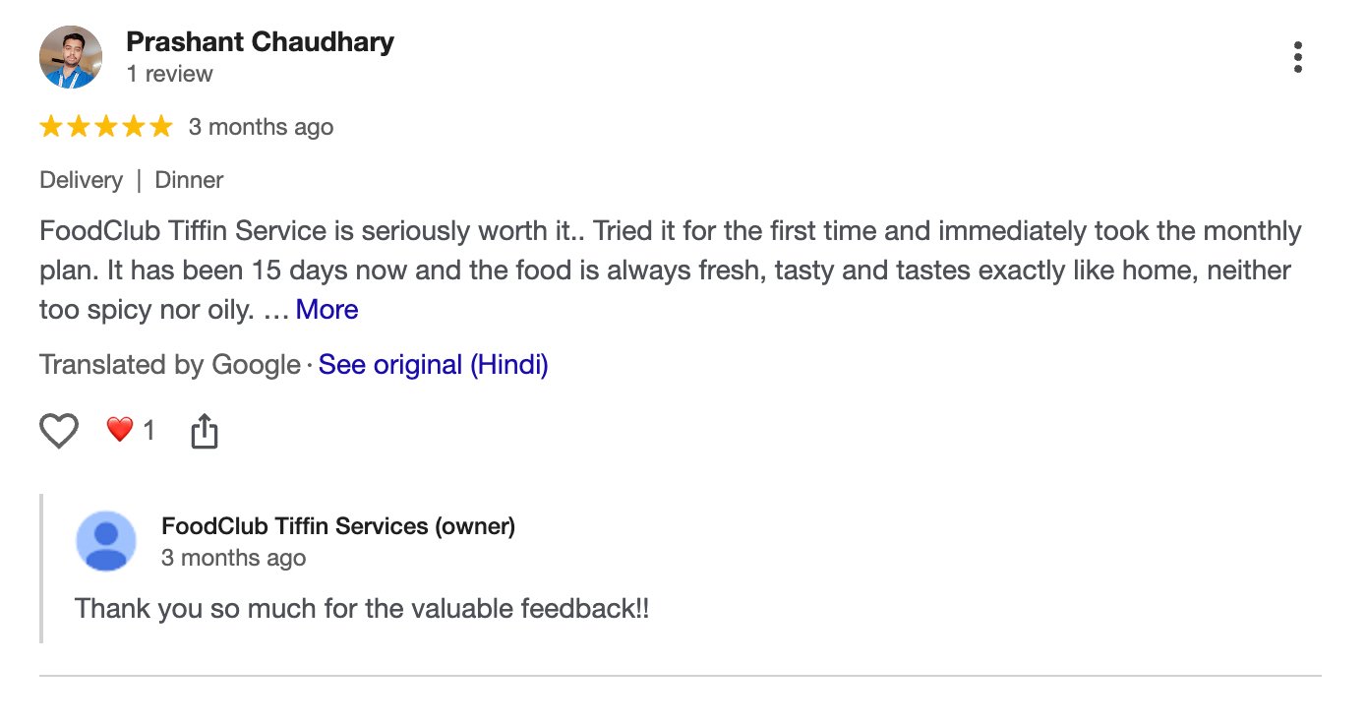Open the three-dot review options menu
Image resolution: width=1367 pixels, height=724 pixels.
pyautogui.click(x=1298, y=58)
